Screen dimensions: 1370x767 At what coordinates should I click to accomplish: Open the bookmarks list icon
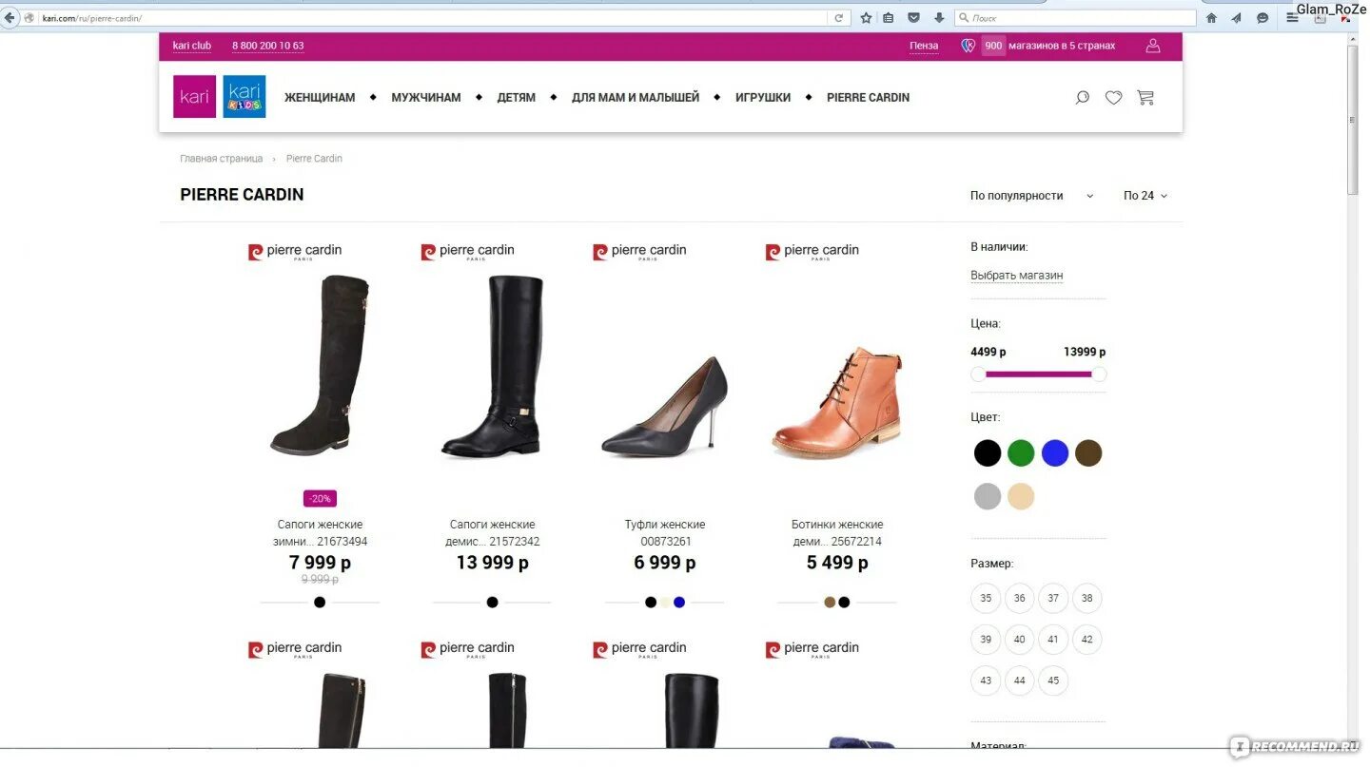889,17
